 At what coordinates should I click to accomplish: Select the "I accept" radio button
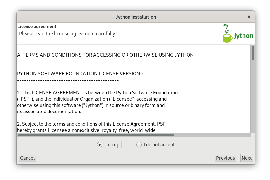[x=99, y=145]
